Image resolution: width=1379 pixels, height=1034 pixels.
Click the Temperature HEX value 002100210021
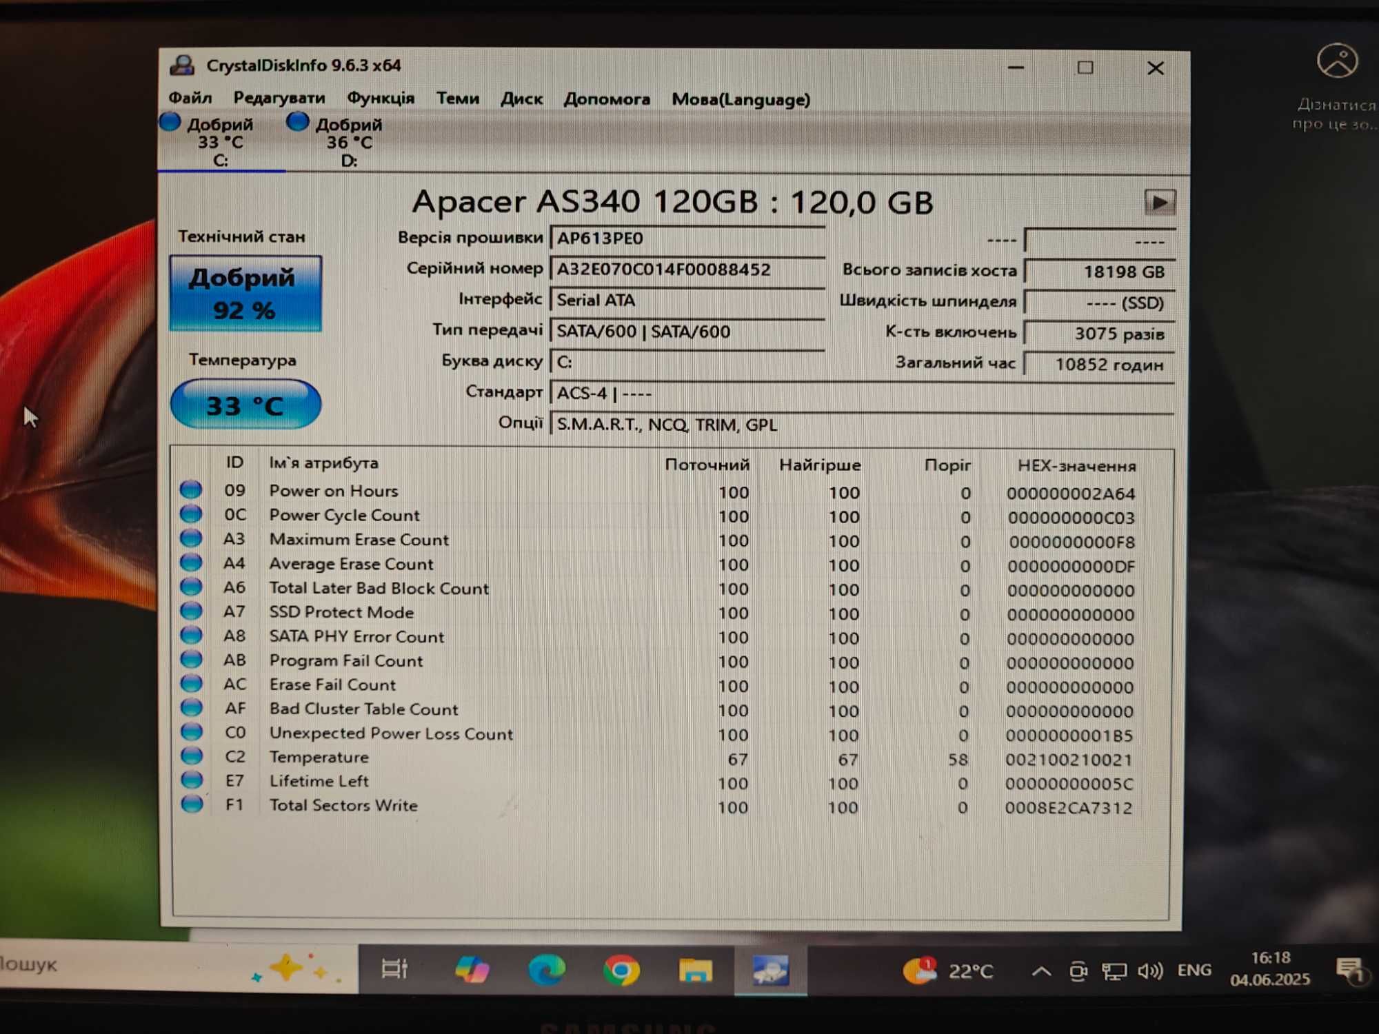pyautogui.click(x=1069, y=760)
